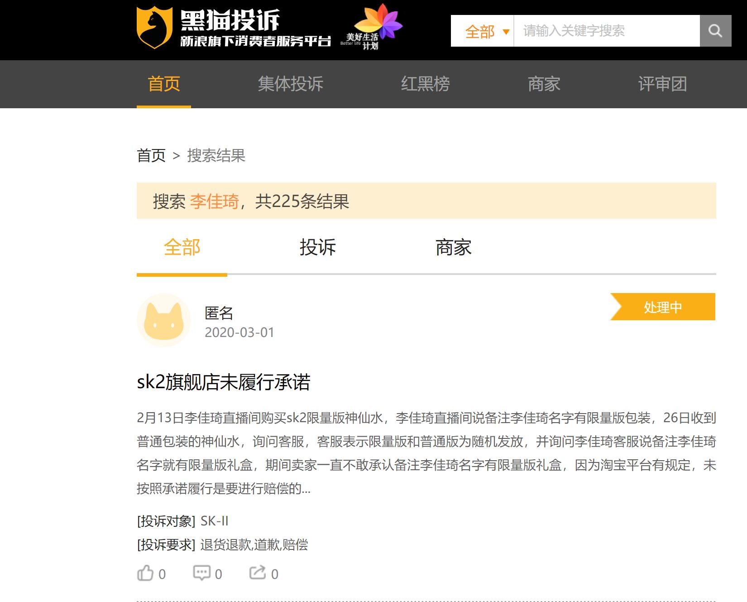
Task: Click the search magnifier icon
Action: click(715, 31)
